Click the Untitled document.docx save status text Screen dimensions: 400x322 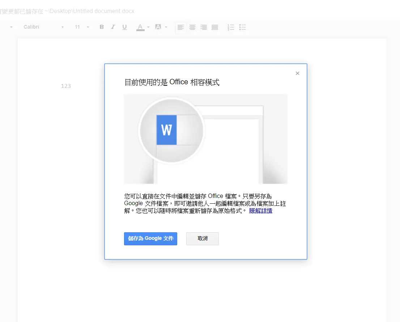tap(67, 11)
